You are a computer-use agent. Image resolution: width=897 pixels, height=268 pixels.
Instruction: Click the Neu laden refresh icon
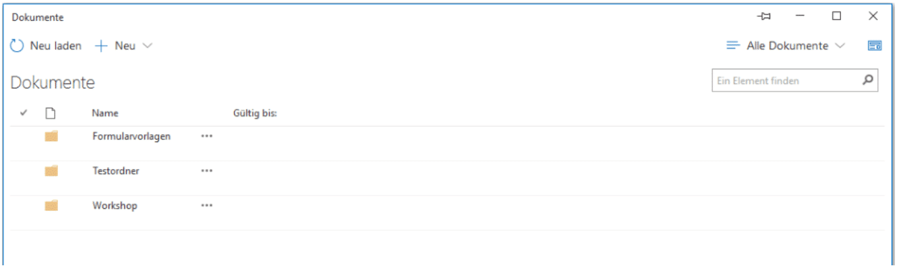(x=18, y=46)
